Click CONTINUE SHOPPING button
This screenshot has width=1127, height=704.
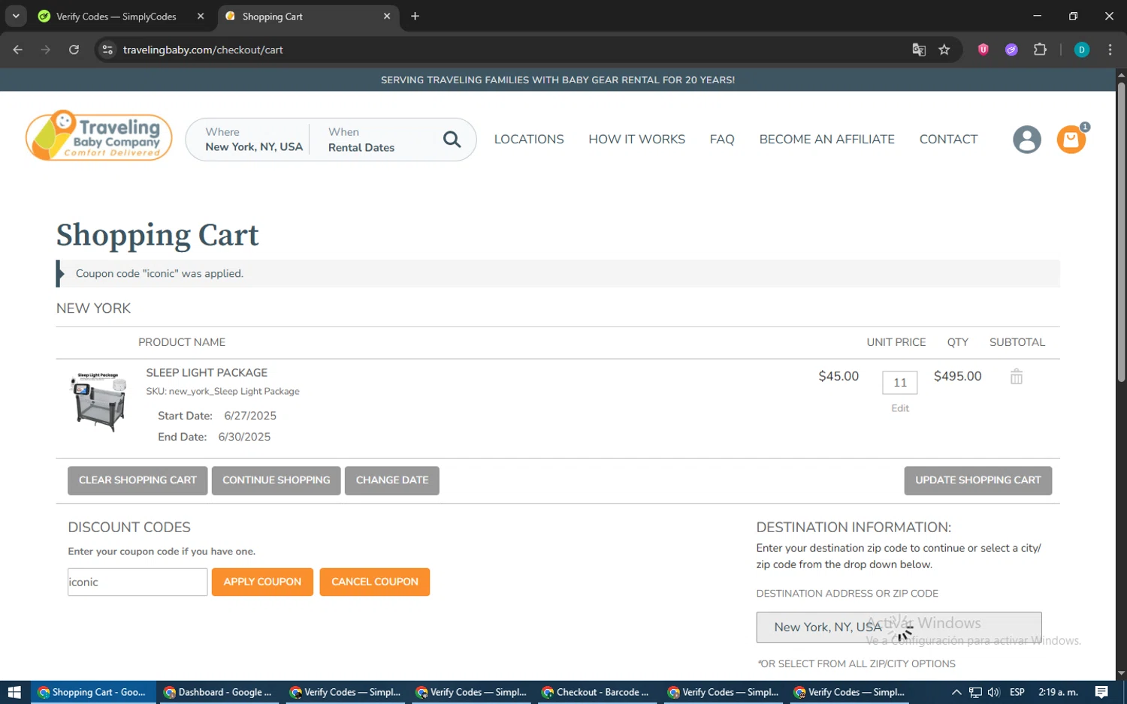pos(276,480)
